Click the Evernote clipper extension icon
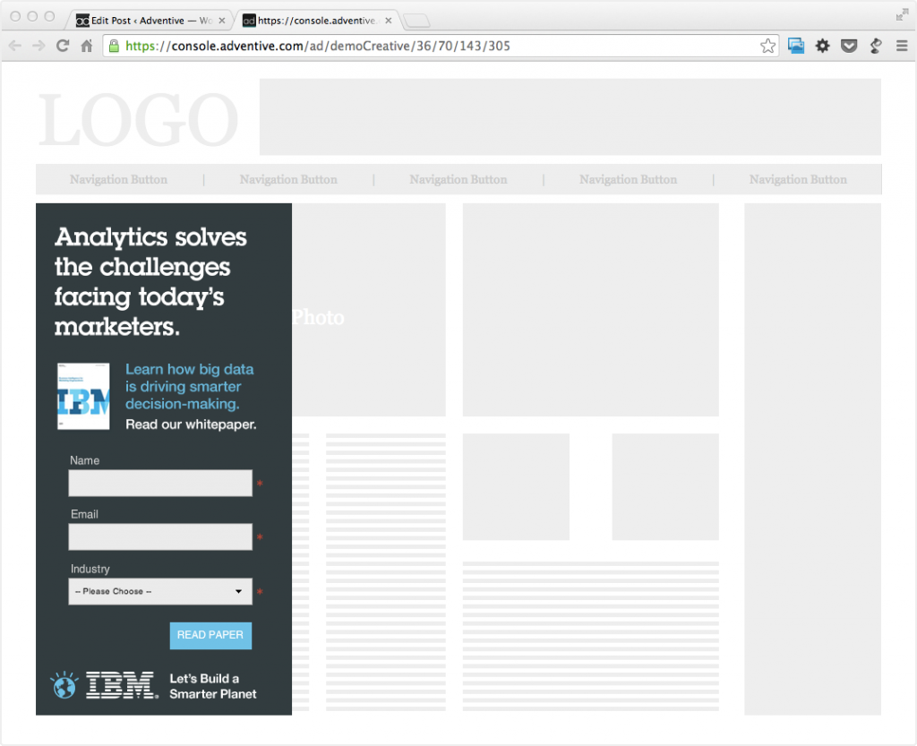The height and width of the screenshot is (746, 917). point(876,46)
